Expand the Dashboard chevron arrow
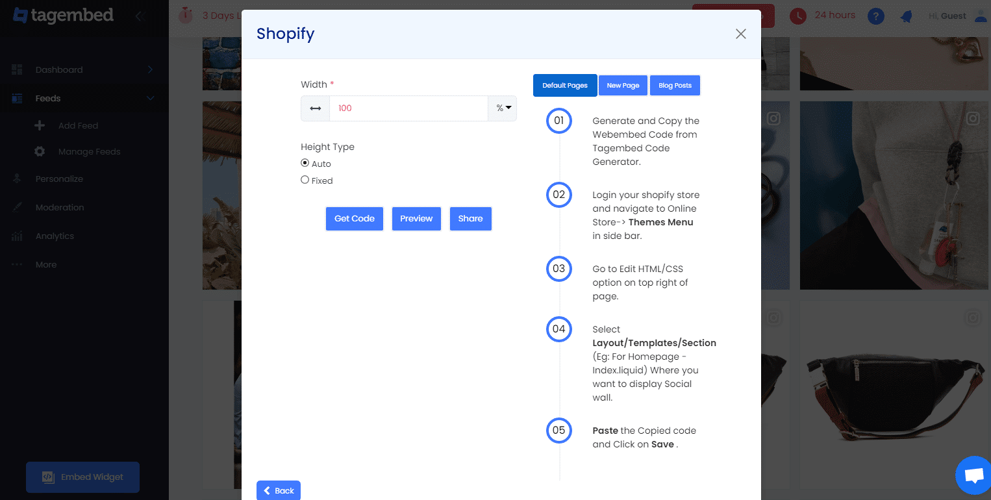991x500 pixels. click(x=150, y=69)
